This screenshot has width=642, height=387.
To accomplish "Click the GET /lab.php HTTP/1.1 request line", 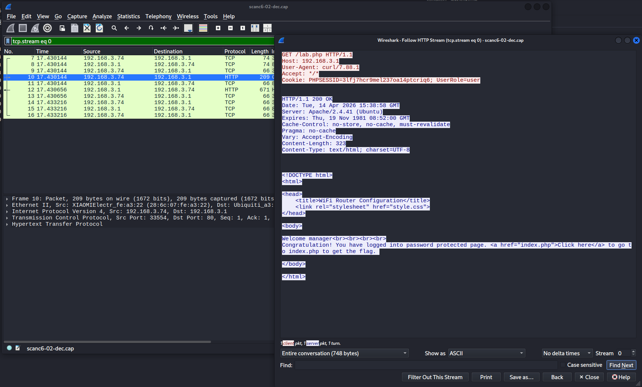I will click(317, 55).
